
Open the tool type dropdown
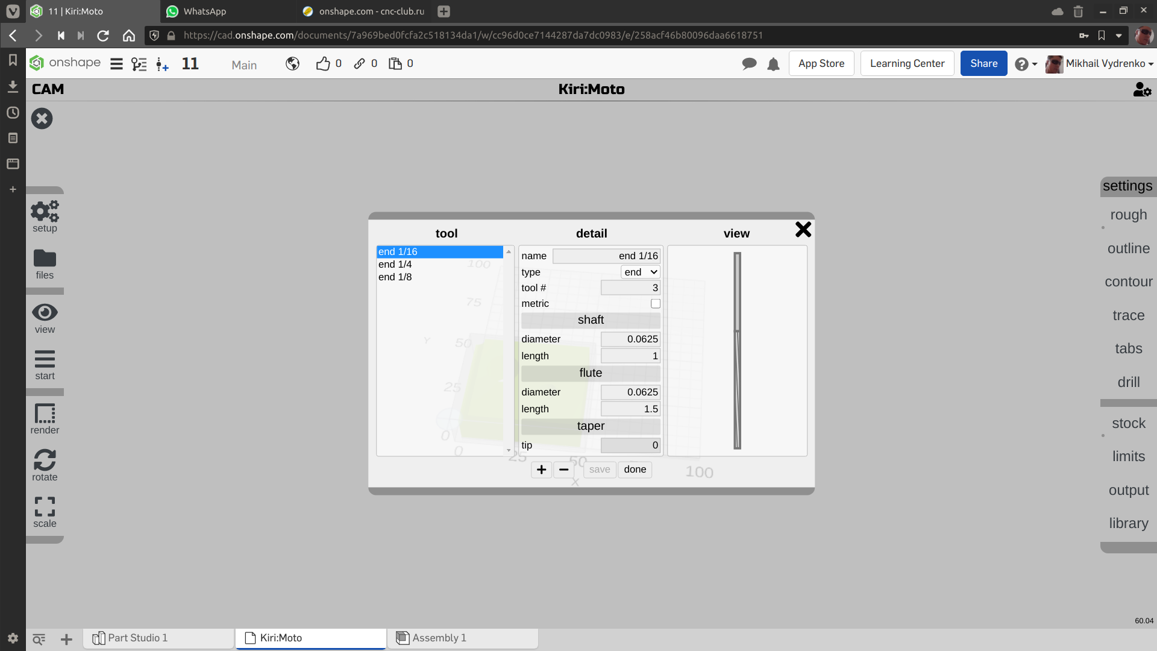(640, 272)
